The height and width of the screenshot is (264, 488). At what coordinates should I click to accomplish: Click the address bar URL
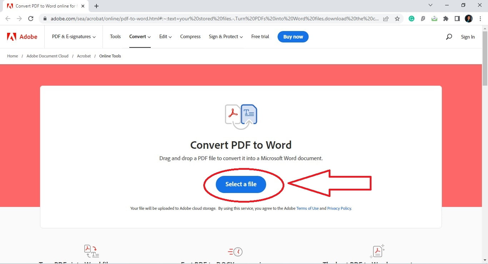click(214, 19)
